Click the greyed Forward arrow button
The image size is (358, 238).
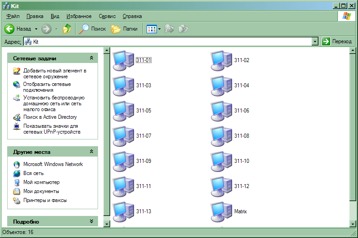(46, 29)
